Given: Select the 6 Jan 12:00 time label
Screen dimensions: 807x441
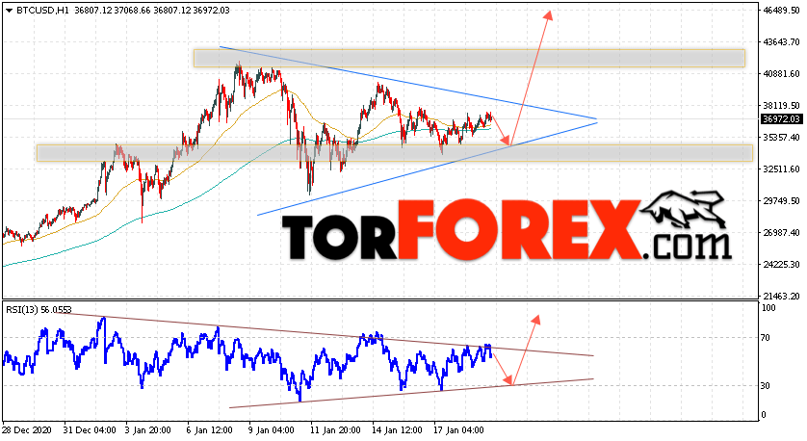Looking at the screenshot, I should click(x=210, y=429).
